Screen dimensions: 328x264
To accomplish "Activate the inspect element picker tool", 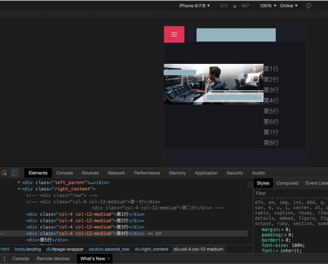I will pyautogui.click(x=5, y=173).
